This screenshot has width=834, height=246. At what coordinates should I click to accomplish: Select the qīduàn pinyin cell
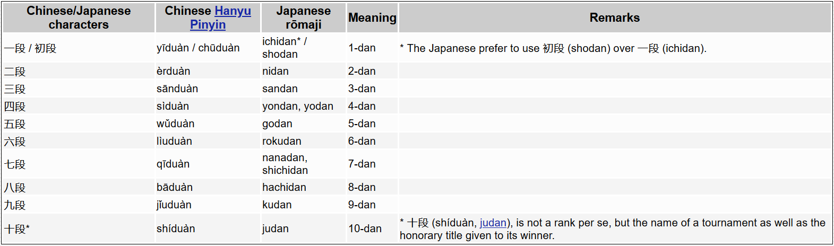click(173, 164)
